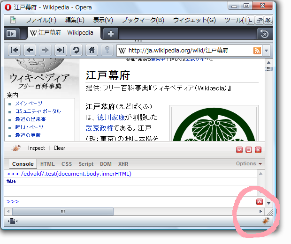Open 最近の更新 link
This screenshot has width=291, height=244.
[28, 135]
